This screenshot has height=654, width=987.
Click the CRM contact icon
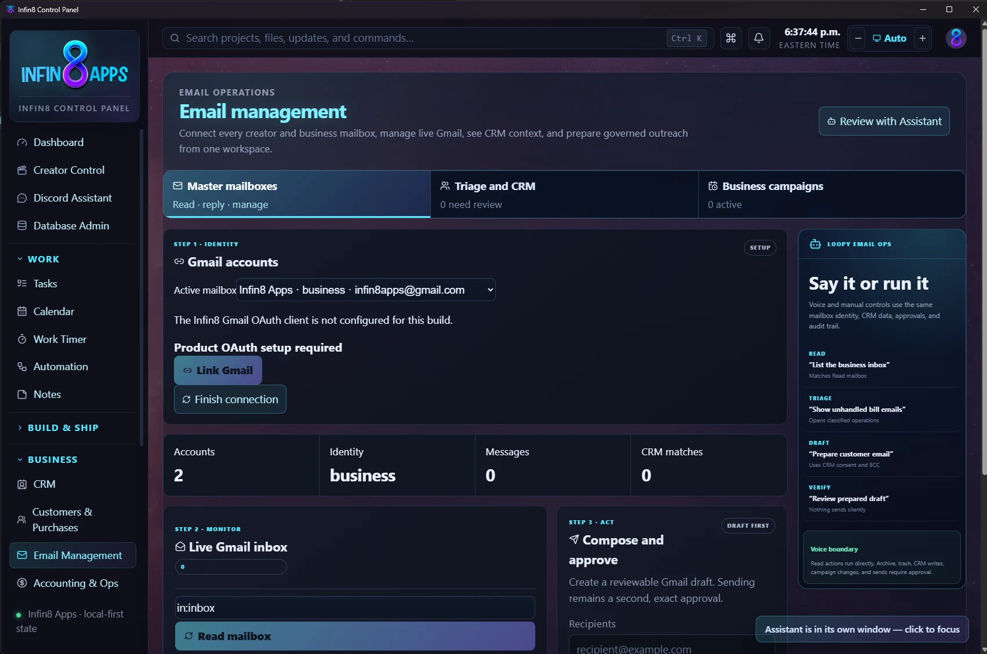pyautogui.click(x=22, y=484)
